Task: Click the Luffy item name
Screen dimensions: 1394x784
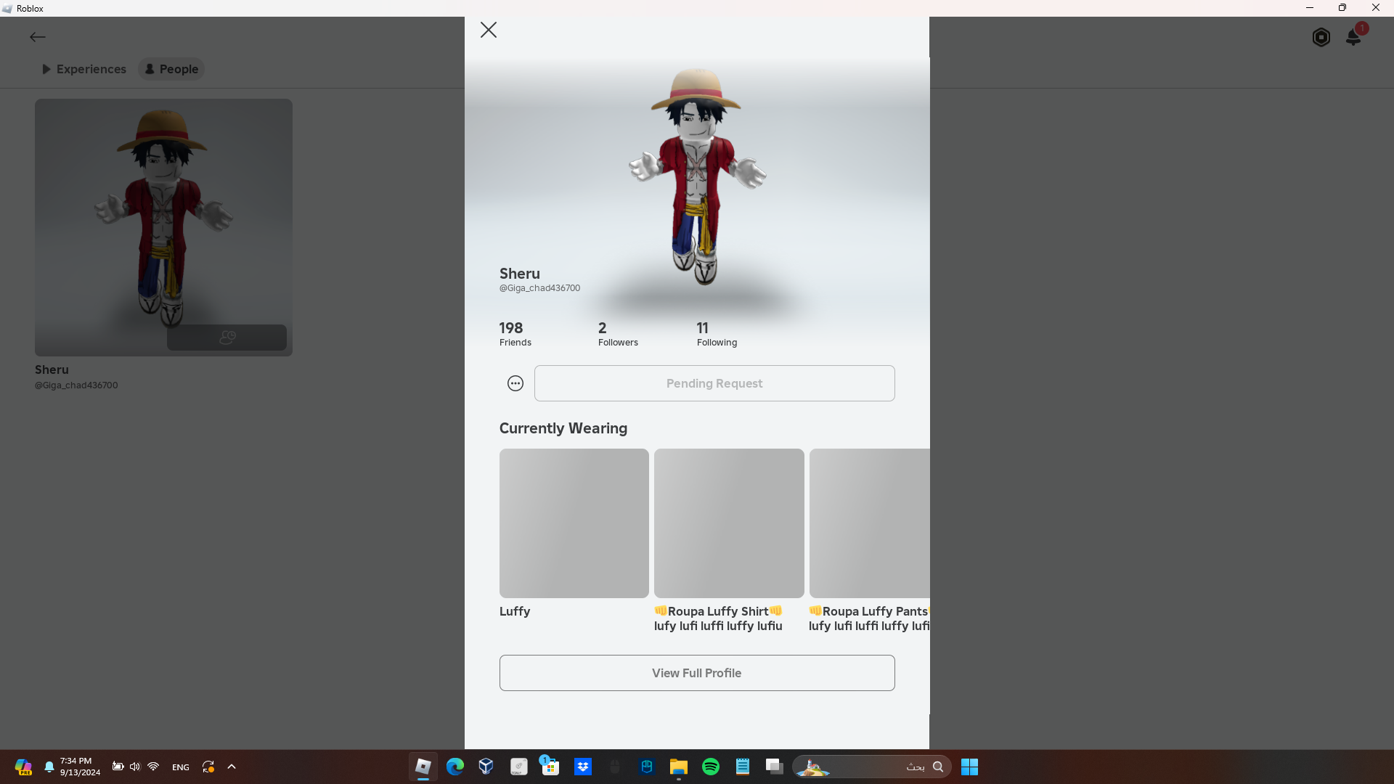Action: point(515,611)
